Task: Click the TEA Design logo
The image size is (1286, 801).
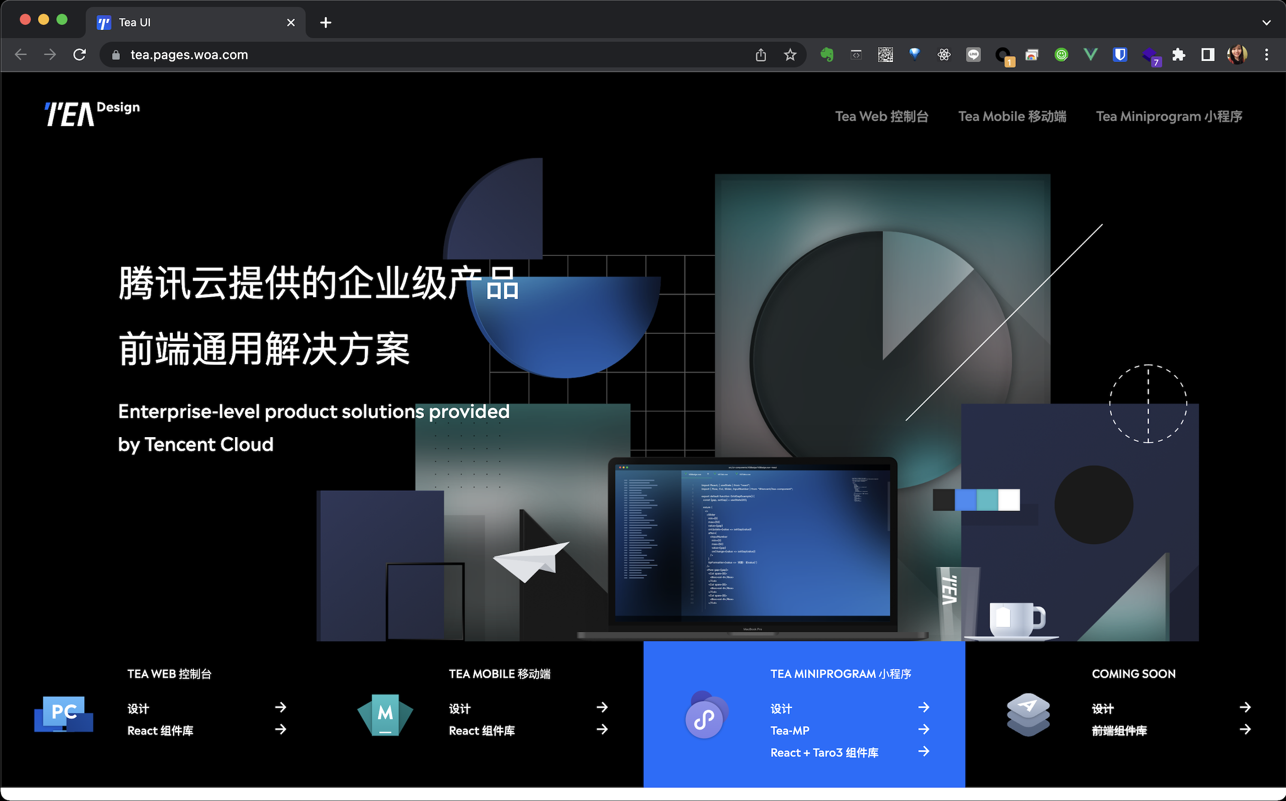Action: tap(92, 113)
